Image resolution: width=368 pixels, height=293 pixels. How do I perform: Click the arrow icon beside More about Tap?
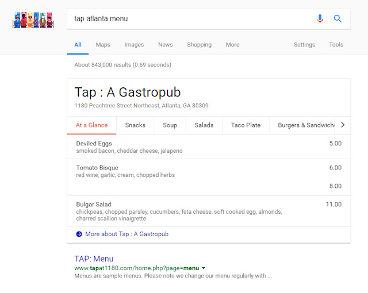point(79,234)
